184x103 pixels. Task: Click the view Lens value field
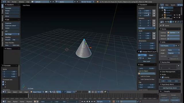(147, 68)
